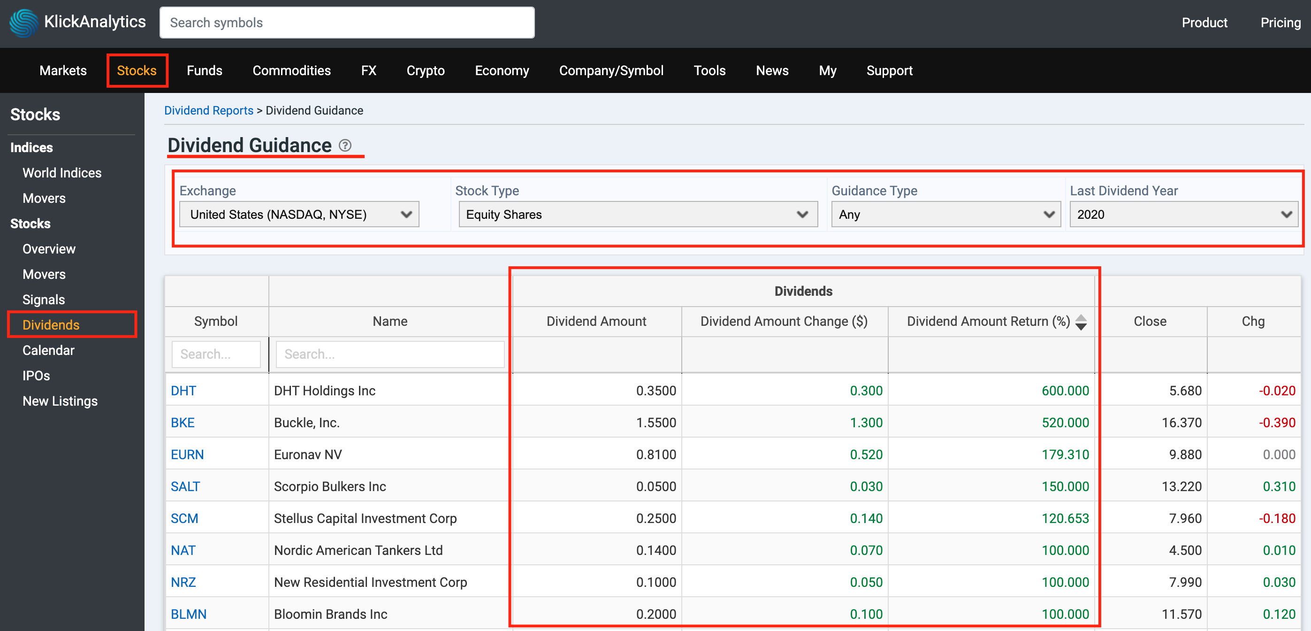Open the Dividend Reports breadcrumb link
1311x631 pixels.
[x=209, y=110]
